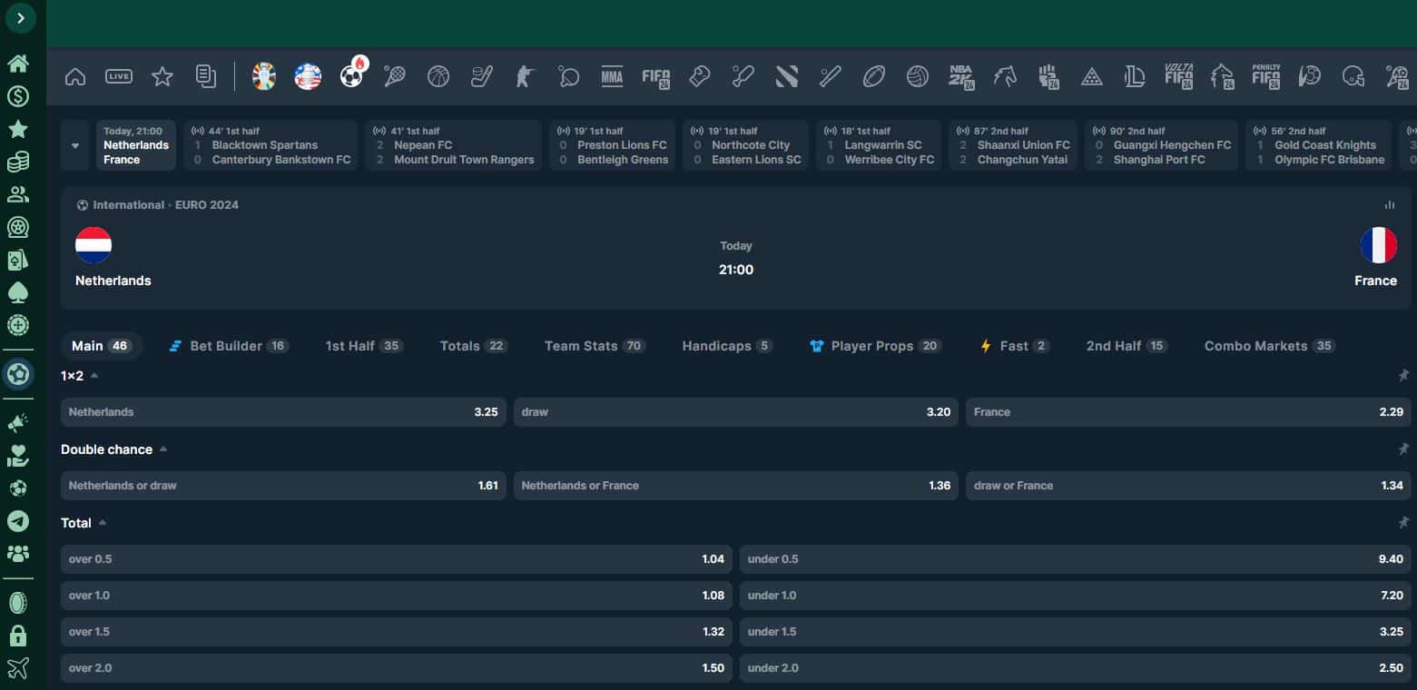Pin the Total market

click(x=1402, y=523)
